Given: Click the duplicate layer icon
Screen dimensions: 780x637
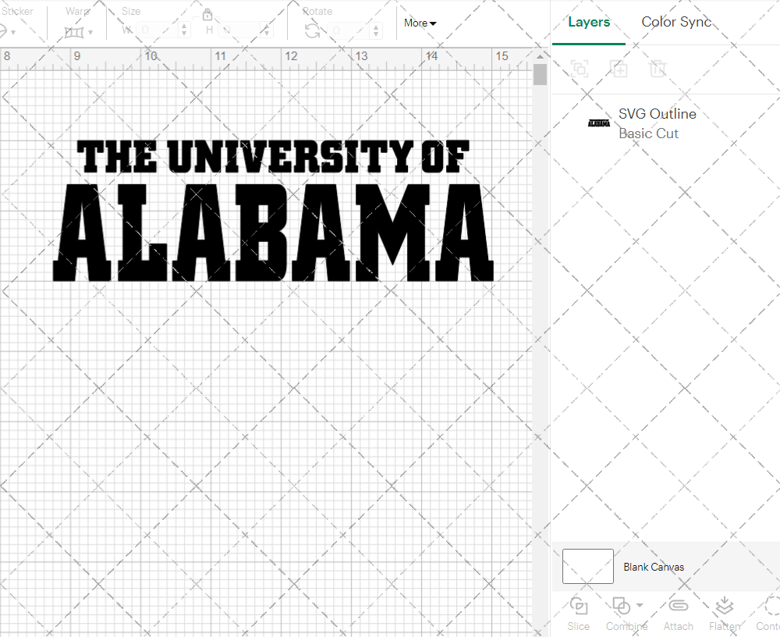Looking at the screenshot, I should (x=619, y=69).
